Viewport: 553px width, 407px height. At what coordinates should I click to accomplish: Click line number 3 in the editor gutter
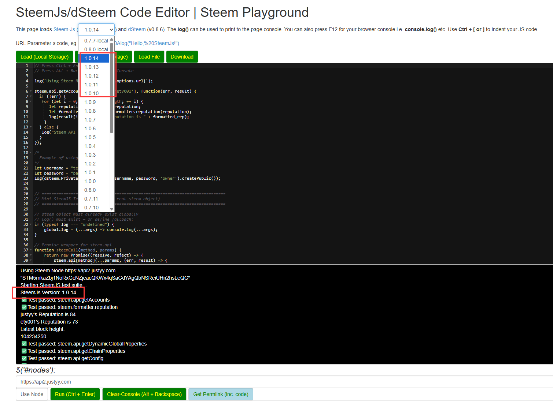27,76
